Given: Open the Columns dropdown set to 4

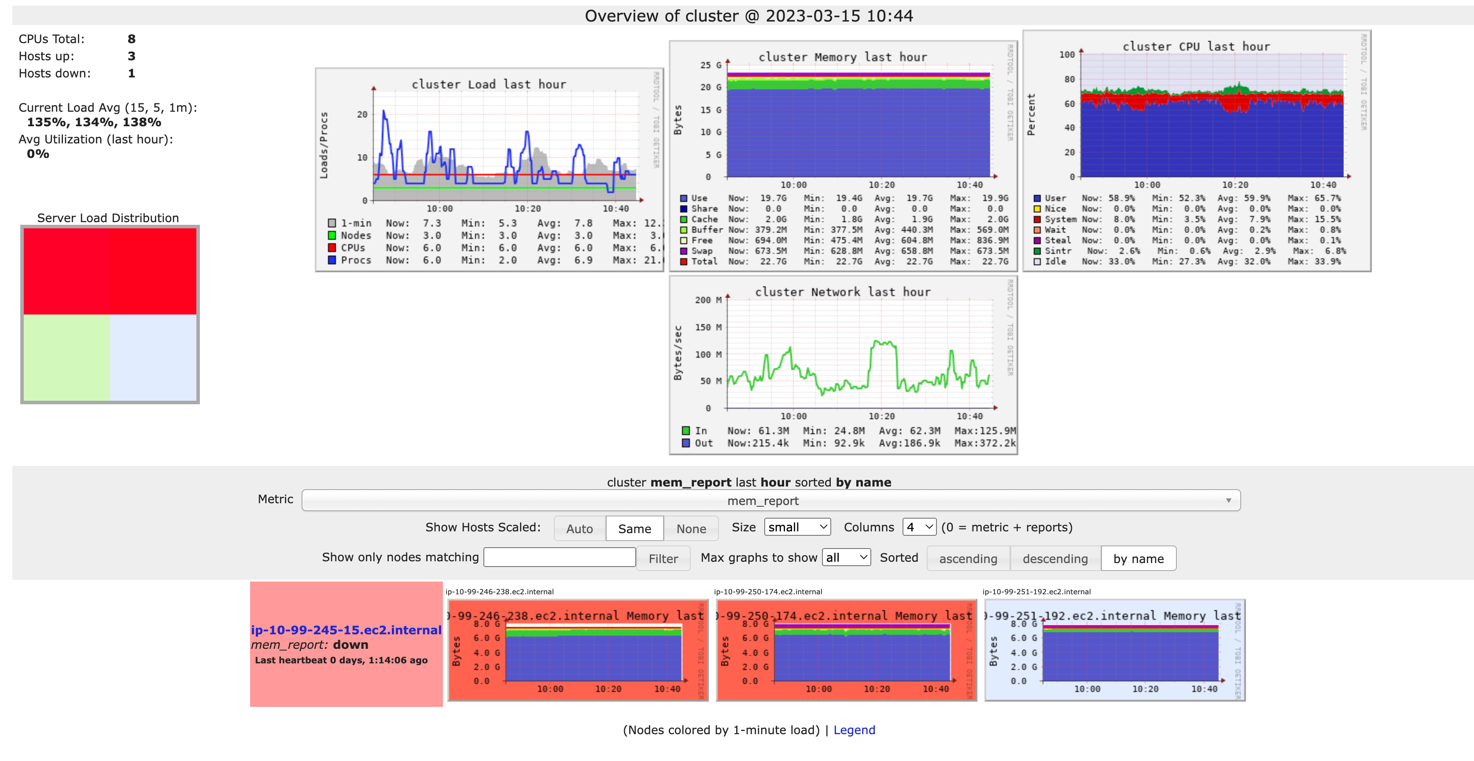Looking at the screenshot, I should pyautogui.click(x=919, y=527).
